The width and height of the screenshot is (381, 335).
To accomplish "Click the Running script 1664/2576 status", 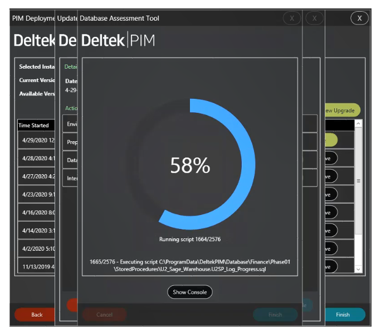I will pyautogui.click(x=190, y=240).
